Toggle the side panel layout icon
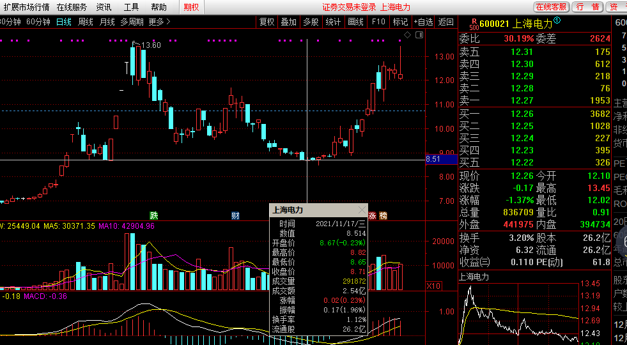 pos(419,35)
